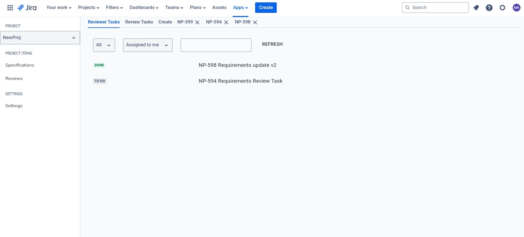Open the Create tab
Image resolution: width=524 pixels, height=237 pixels.
click(x=165, y=22)
